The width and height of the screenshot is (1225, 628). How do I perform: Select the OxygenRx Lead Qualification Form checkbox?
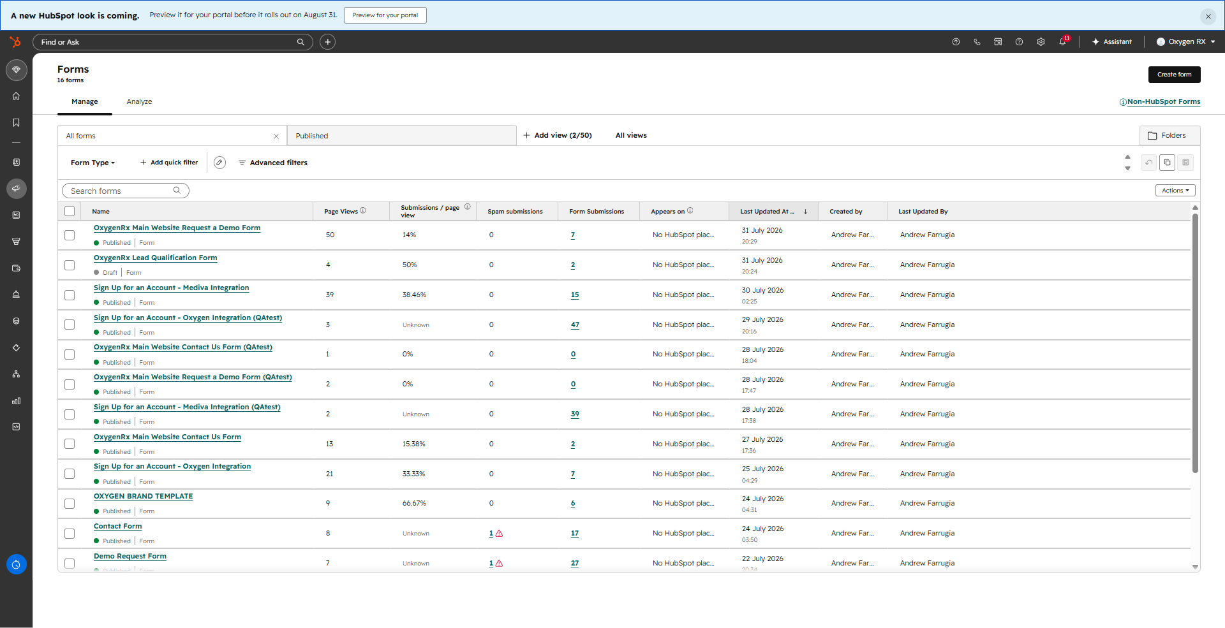[70, 265]
